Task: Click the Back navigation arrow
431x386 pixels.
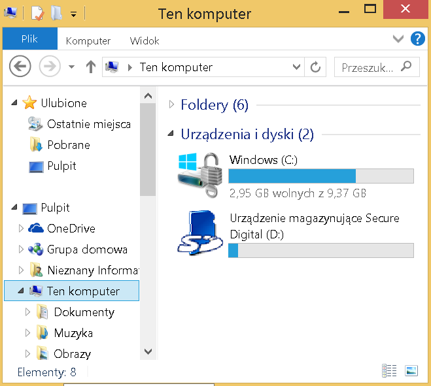Action: click(x=20, y=67)
